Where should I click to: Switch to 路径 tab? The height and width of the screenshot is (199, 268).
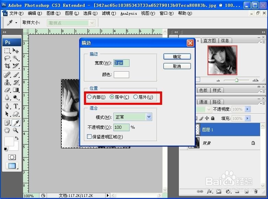point(217,102)
